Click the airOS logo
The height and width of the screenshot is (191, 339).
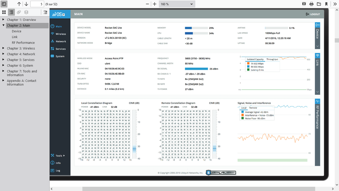pyautogui.click(x=58, y=14)
